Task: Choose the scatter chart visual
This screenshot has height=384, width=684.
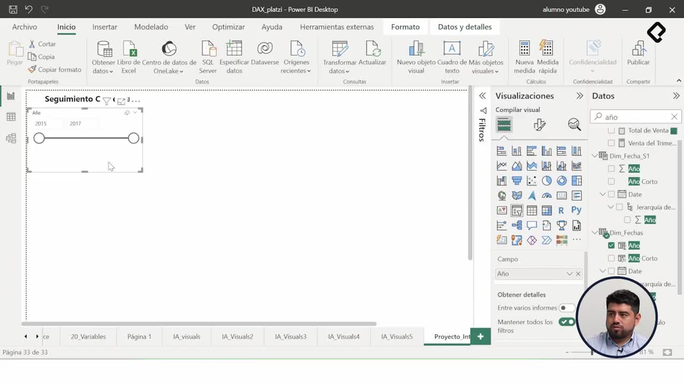Action: (x=531, y=181)
